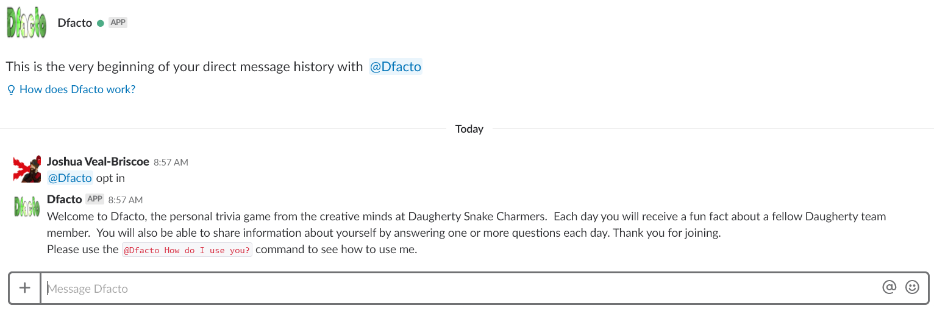This screenshot has height=311, width=934.
Task: Click the Dfacto logo in the header
Action: pyautogui.click(x=27, y=23)
